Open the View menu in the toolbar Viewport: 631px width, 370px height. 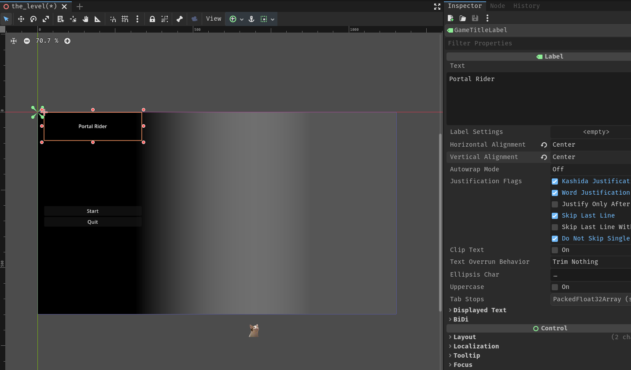(214, 19)
